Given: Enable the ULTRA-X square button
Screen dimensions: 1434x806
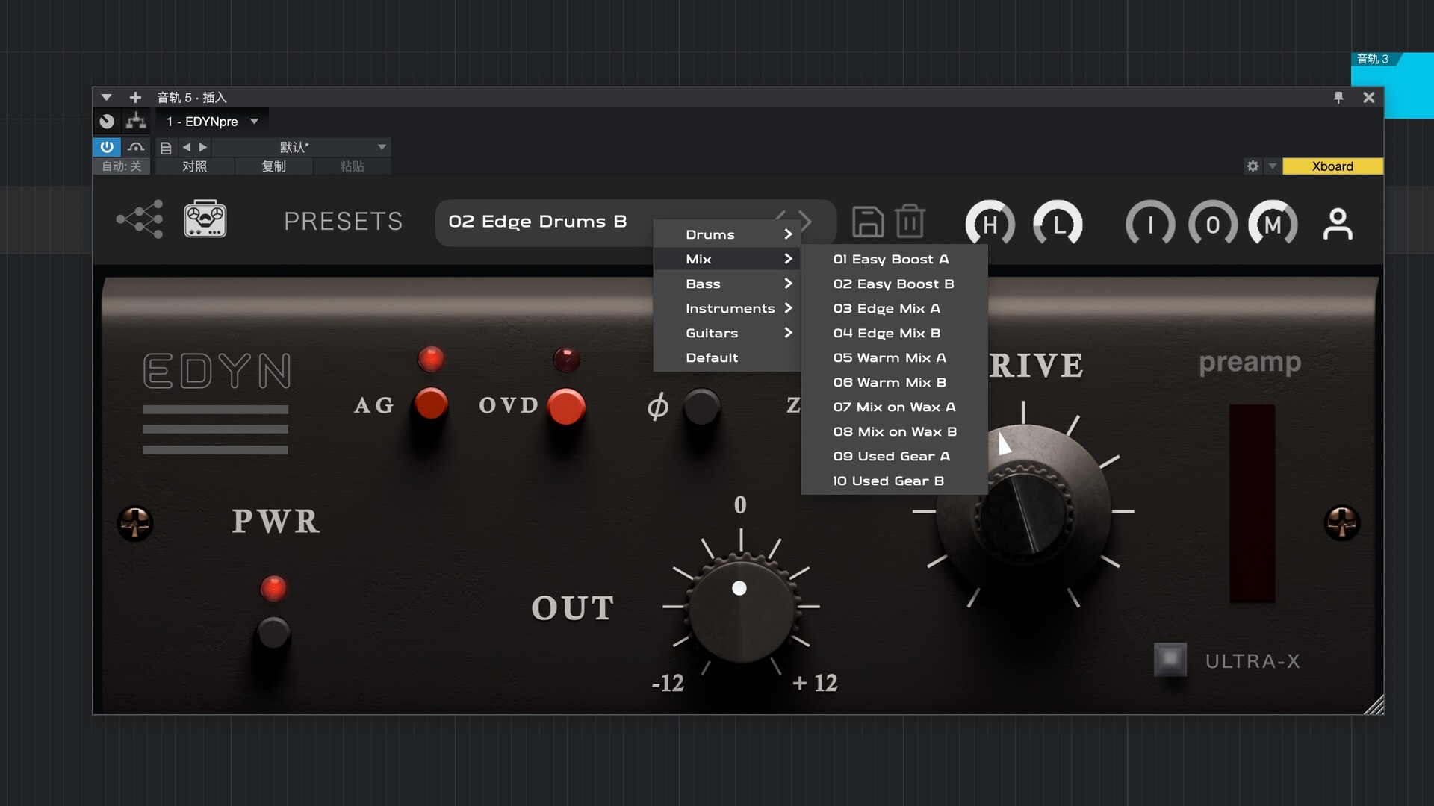Looking at the screenshot, I should (1170, 659).
